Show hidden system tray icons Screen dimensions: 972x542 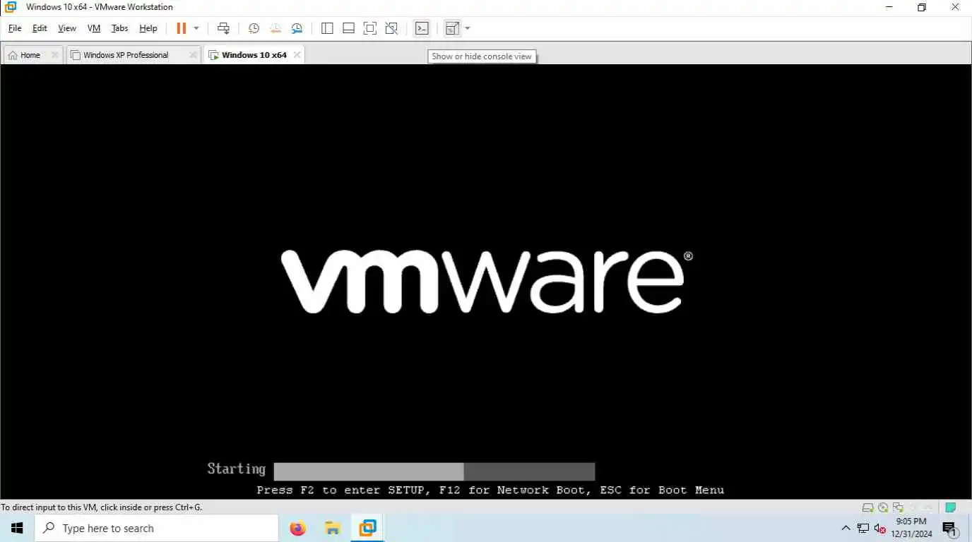tap(846, 528)
